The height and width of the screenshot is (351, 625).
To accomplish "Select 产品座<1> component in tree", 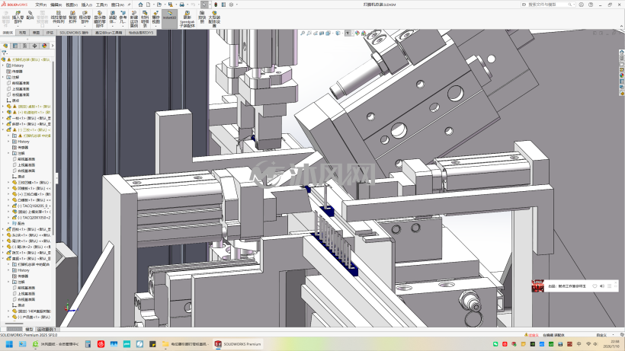I will click(x=31, y=317).
